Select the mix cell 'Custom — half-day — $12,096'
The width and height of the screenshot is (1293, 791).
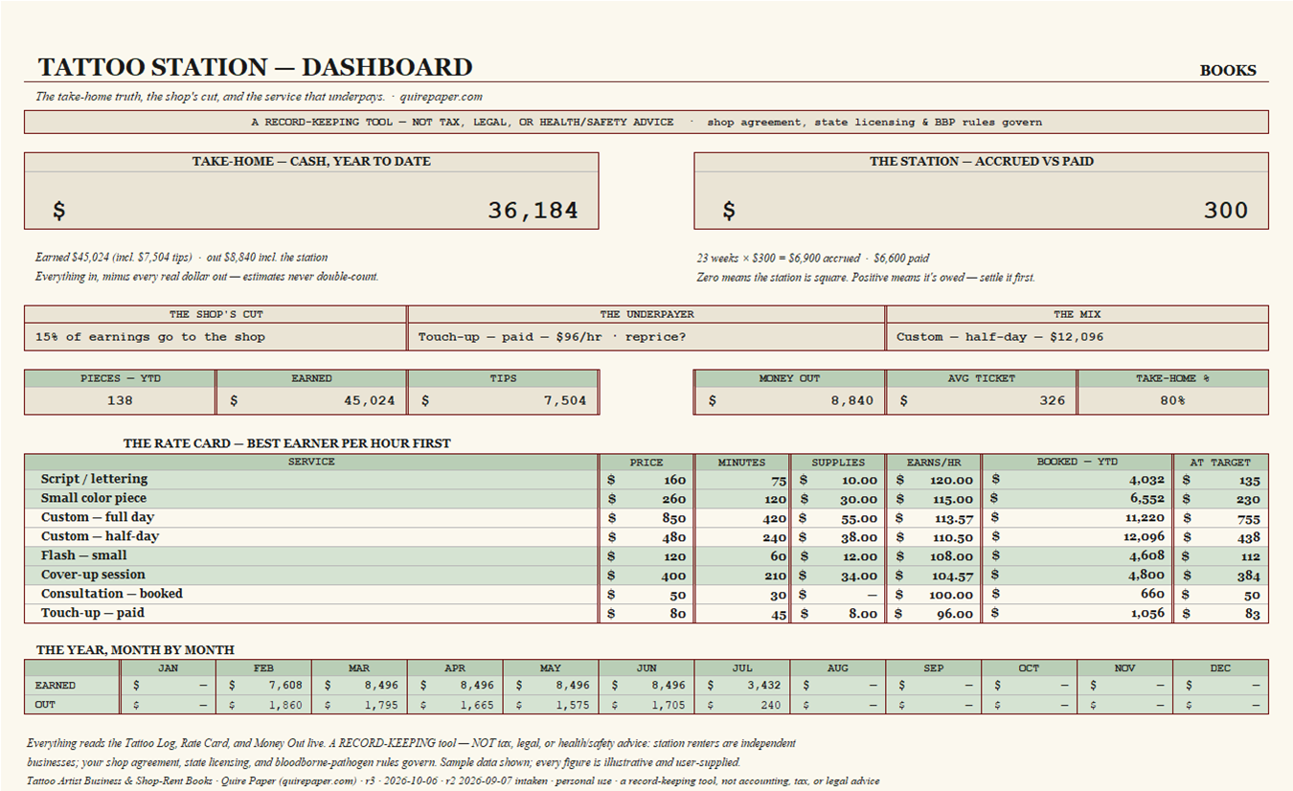tap(1077, 337)
